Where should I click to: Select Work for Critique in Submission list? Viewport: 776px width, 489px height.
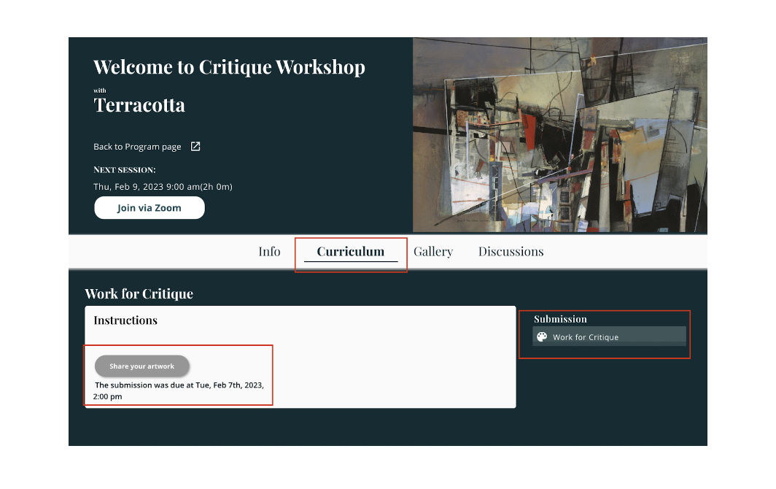(609, 336)
